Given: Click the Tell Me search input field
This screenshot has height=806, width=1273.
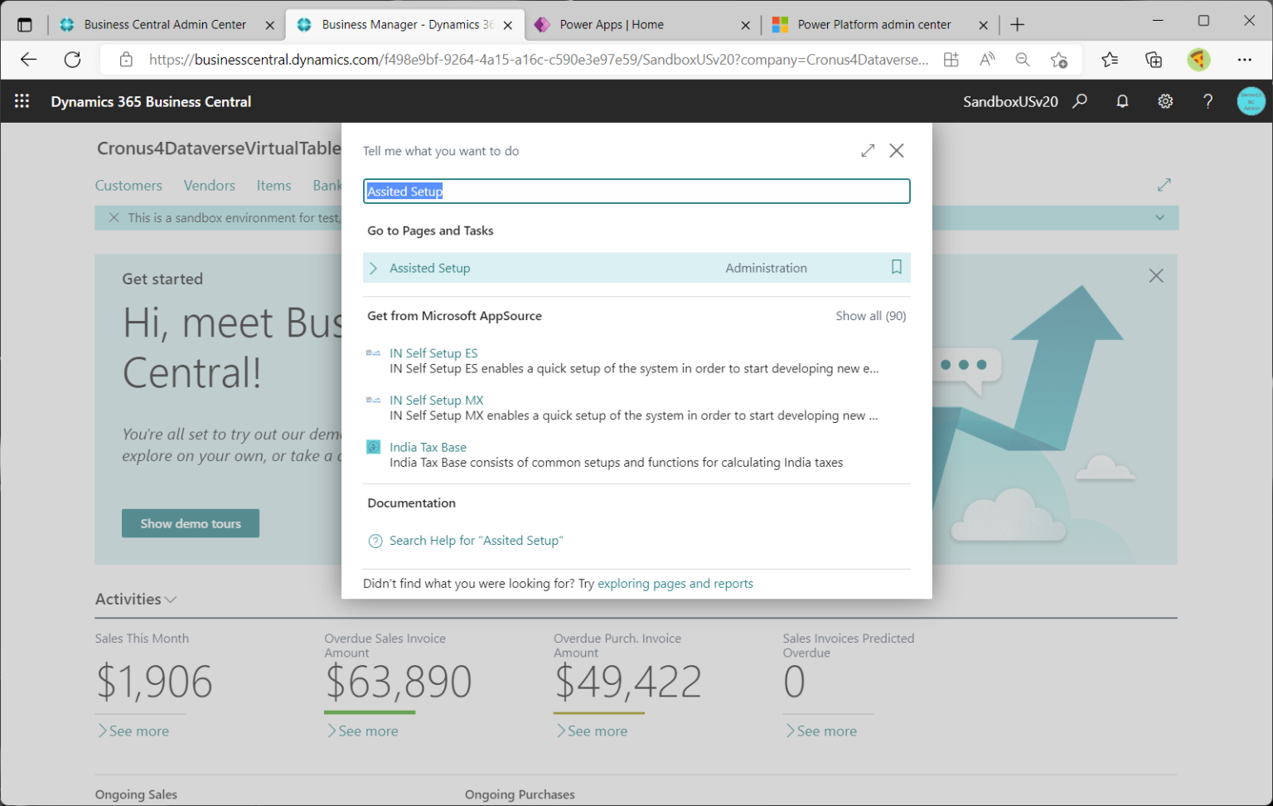Looking at the screenshot, I should tap(636, 192).
